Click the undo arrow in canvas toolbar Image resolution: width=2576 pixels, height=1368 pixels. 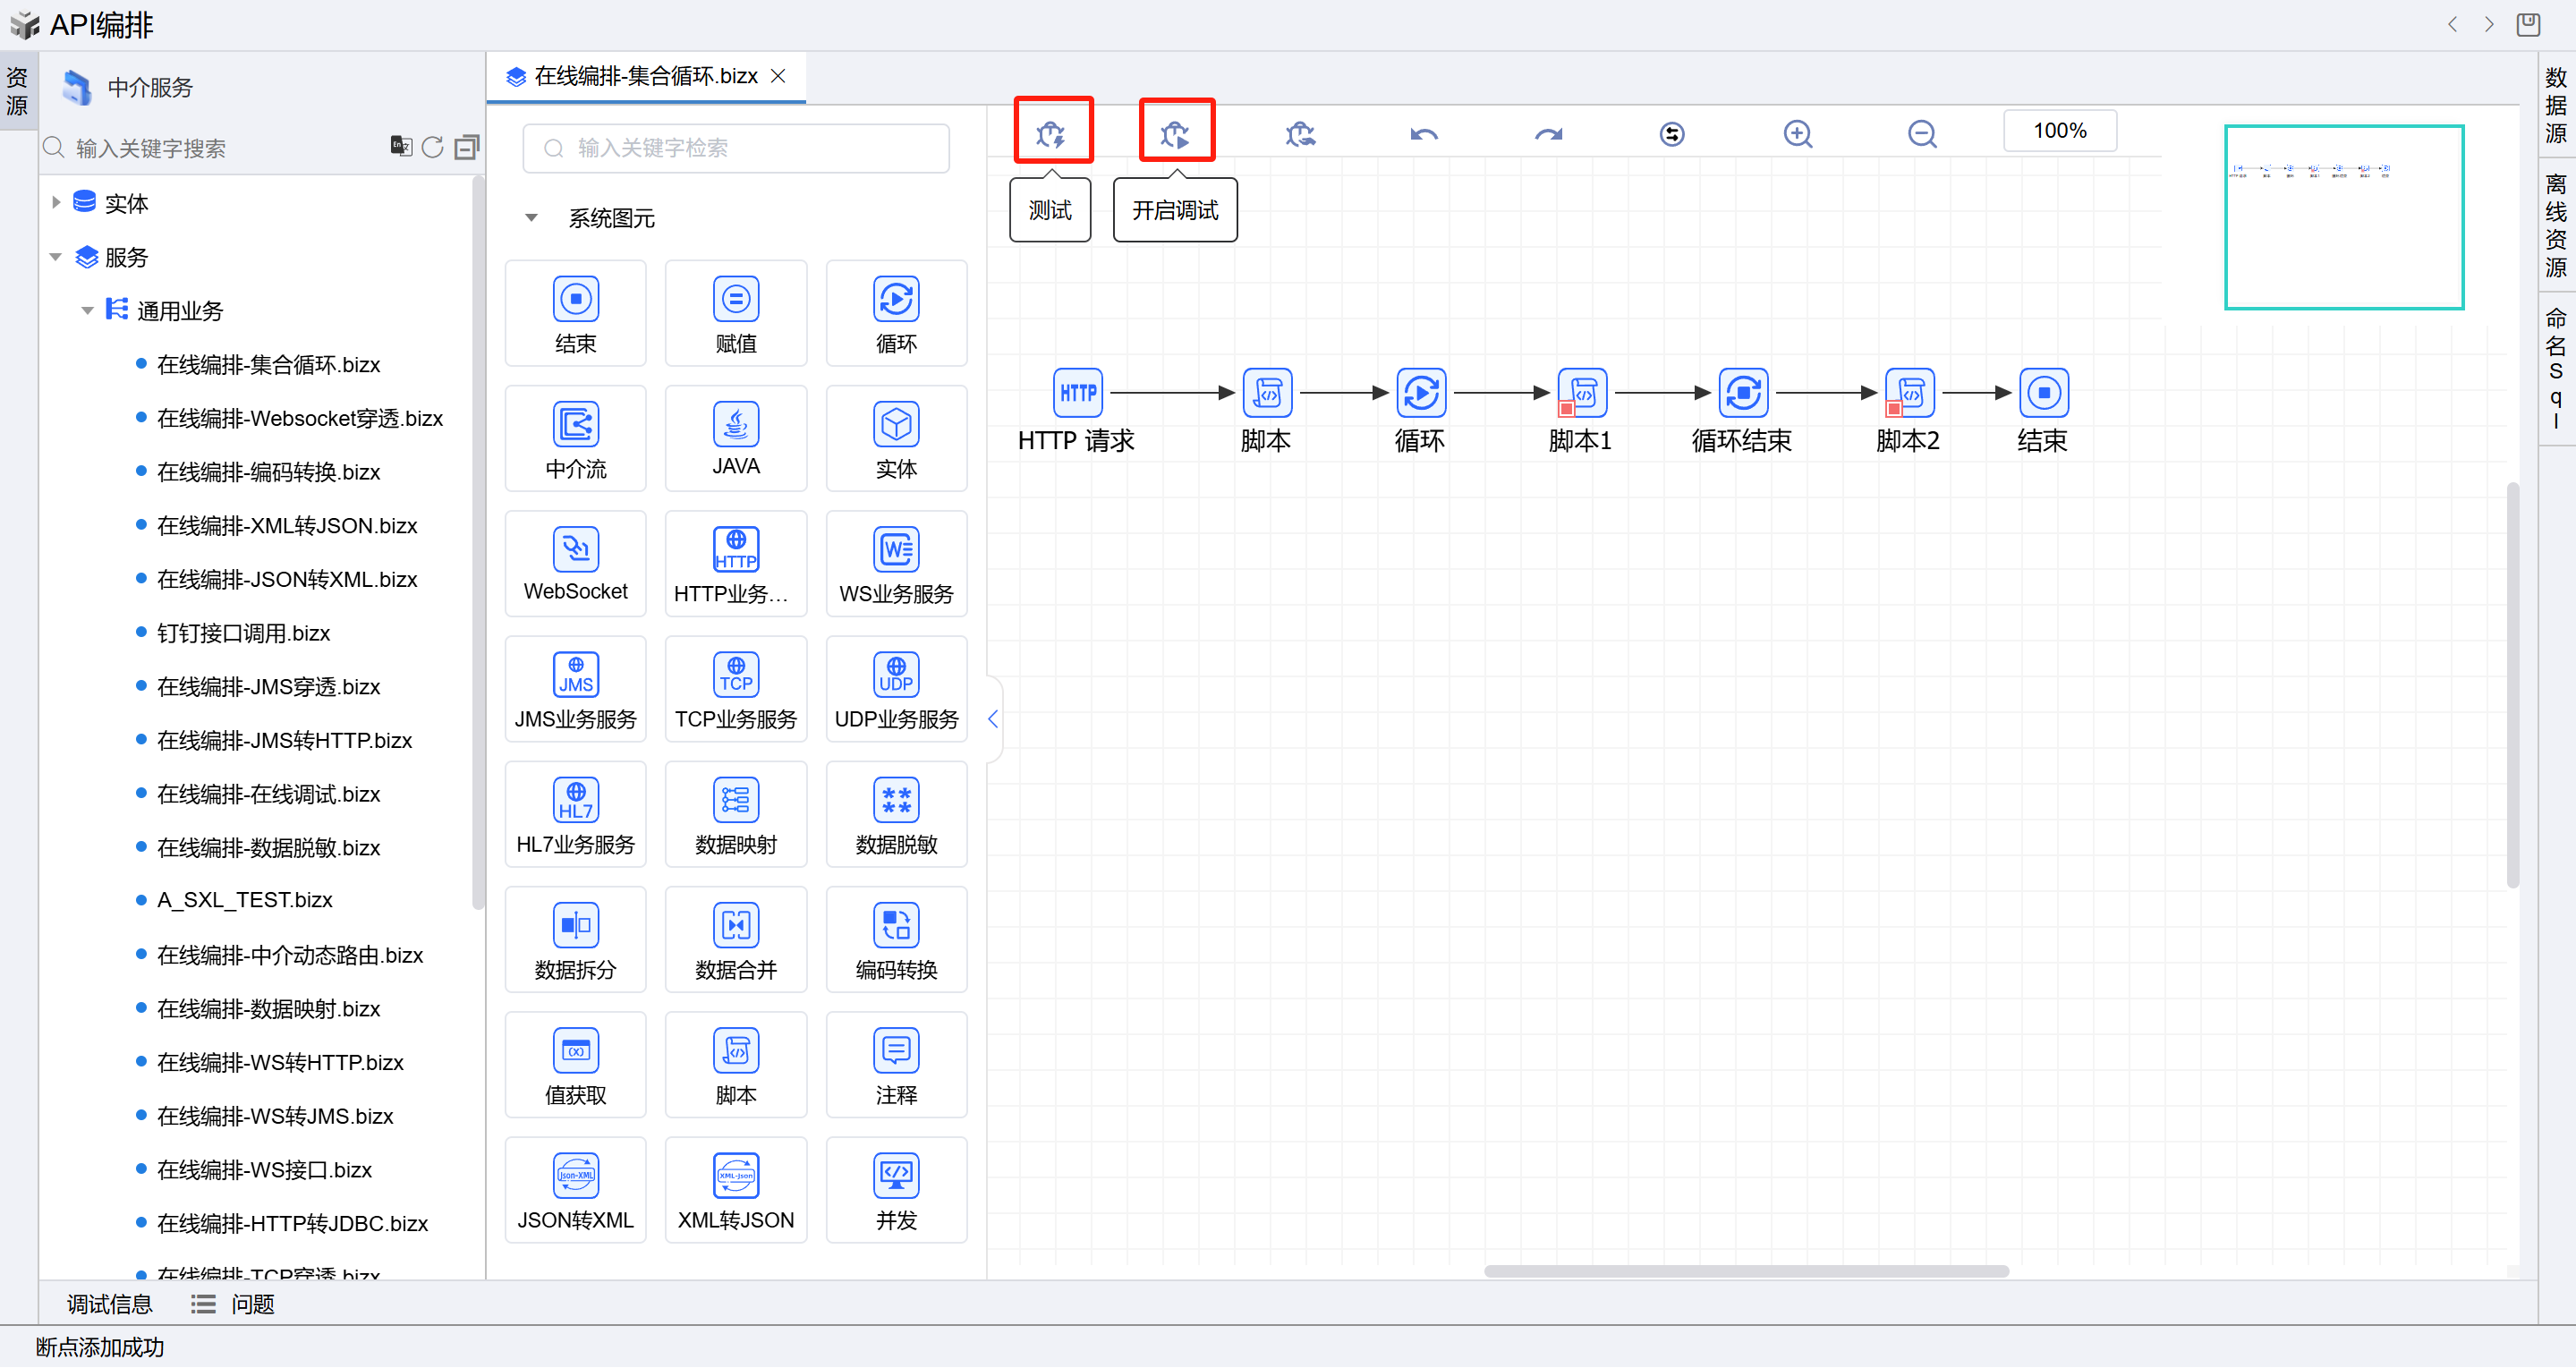pos(1424,133)
